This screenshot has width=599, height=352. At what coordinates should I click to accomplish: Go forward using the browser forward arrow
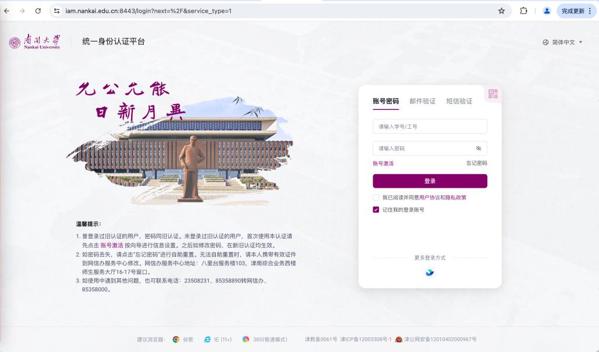22,11
